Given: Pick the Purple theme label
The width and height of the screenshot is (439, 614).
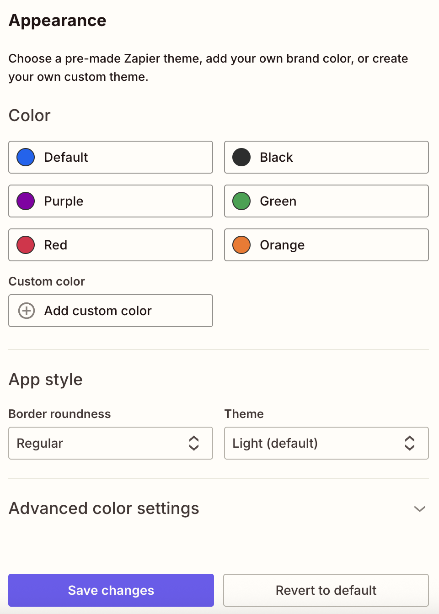Looking at the screenshot, I should point(64,201).
